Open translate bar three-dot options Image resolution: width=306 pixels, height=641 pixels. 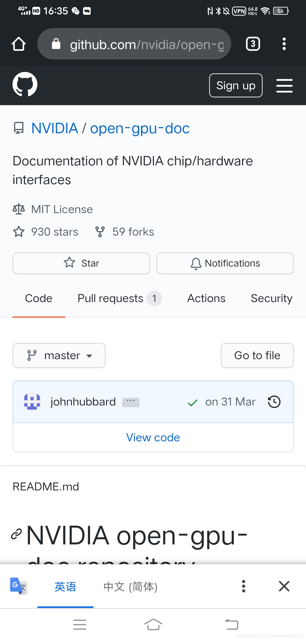[243, 586]
